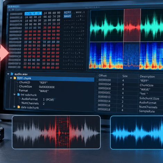Image resolution: width=163 pixels, height=163 pixels.
Task: Click the audio.wav file icon
Action: tap(12, 74)
